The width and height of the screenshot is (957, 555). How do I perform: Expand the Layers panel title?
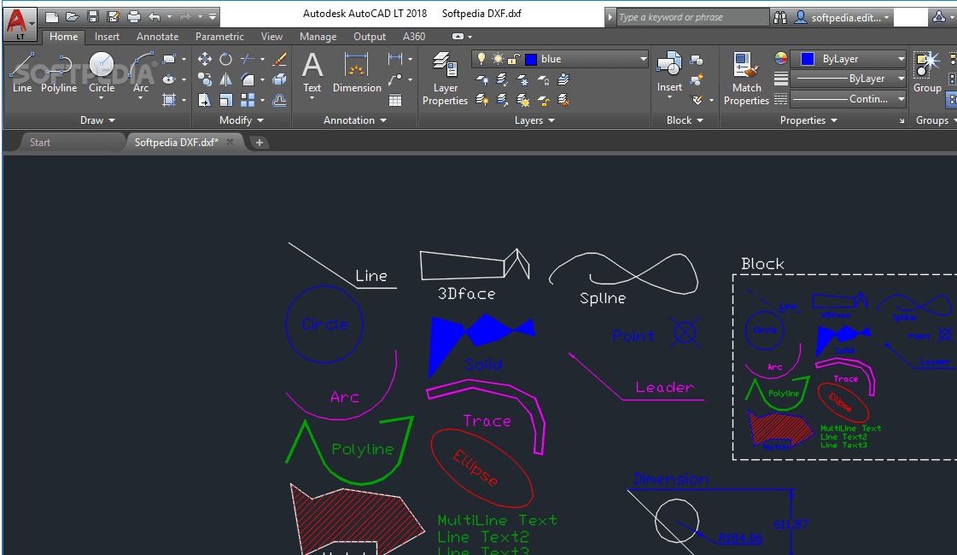coord(534,120)
